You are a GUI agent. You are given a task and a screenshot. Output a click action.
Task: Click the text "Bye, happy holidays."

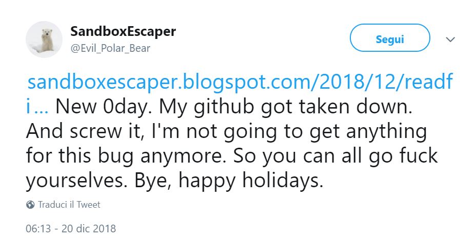point(231,181)
